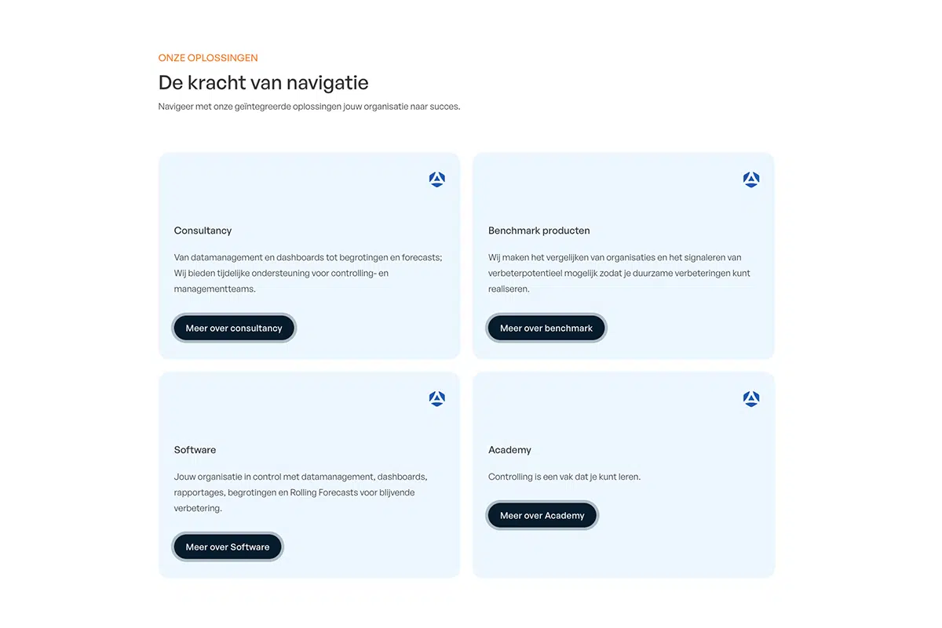942x628 pixels.
Task: Click the Software card title
Action: [195, 450]
